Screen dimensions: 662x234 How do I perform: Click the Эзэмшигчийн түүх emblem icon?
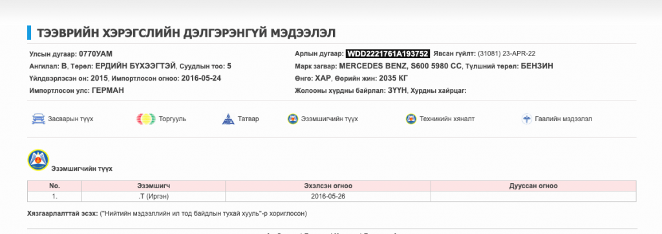click(293, 119)
